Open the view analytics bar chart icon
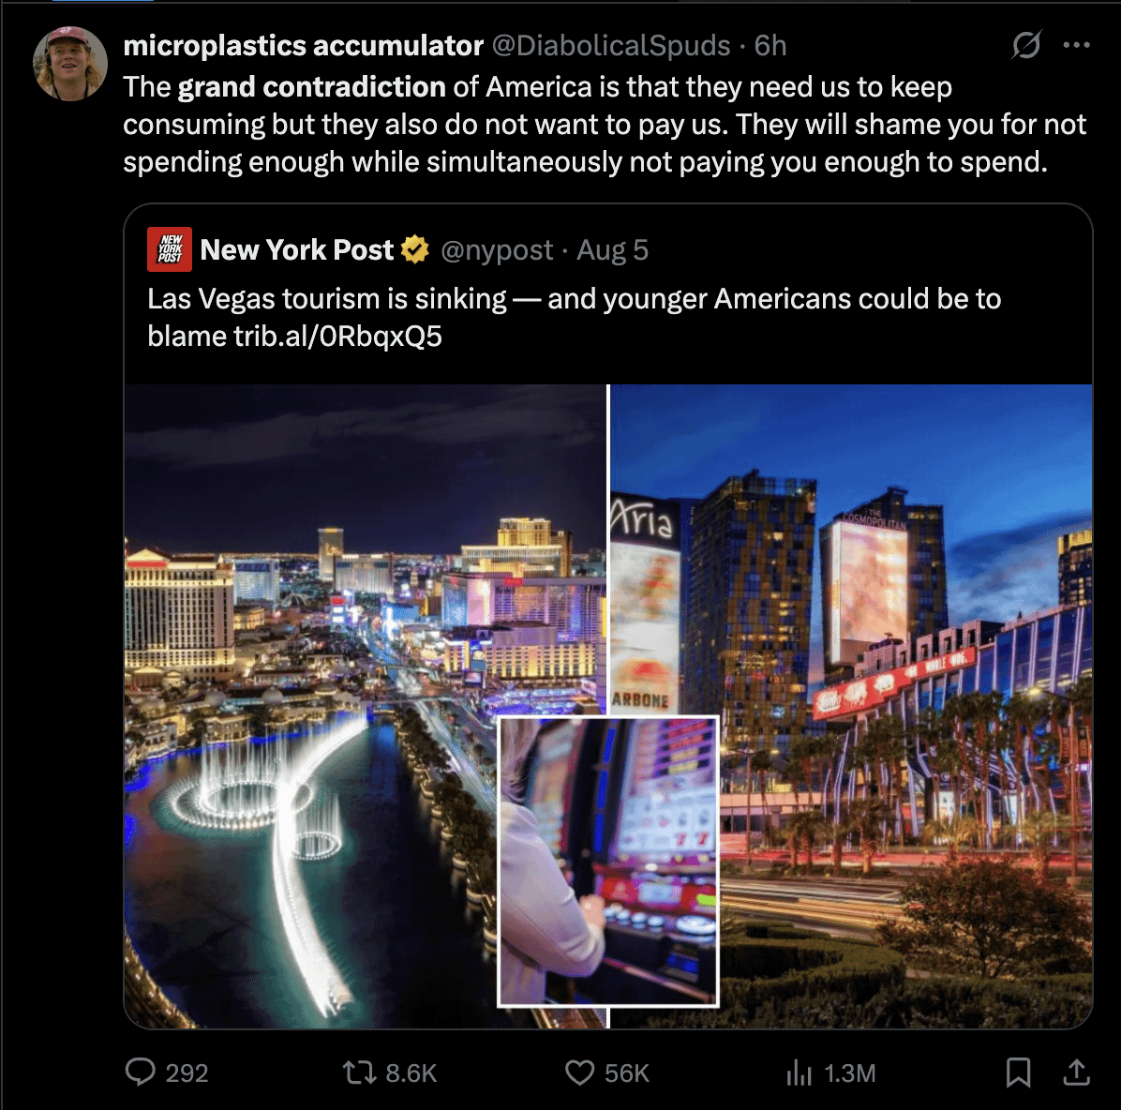This screenshot has height=1110, width=1121. 799,1072
